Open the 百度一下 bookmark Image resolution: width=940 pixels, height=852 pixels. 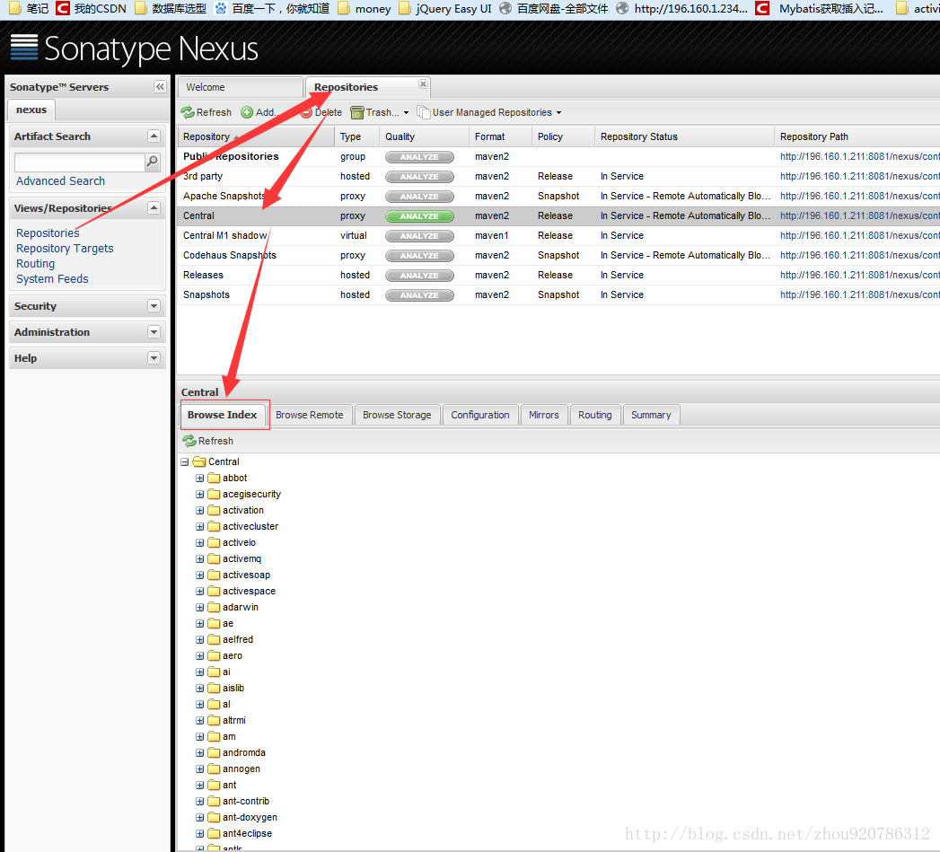pos(272,8)
